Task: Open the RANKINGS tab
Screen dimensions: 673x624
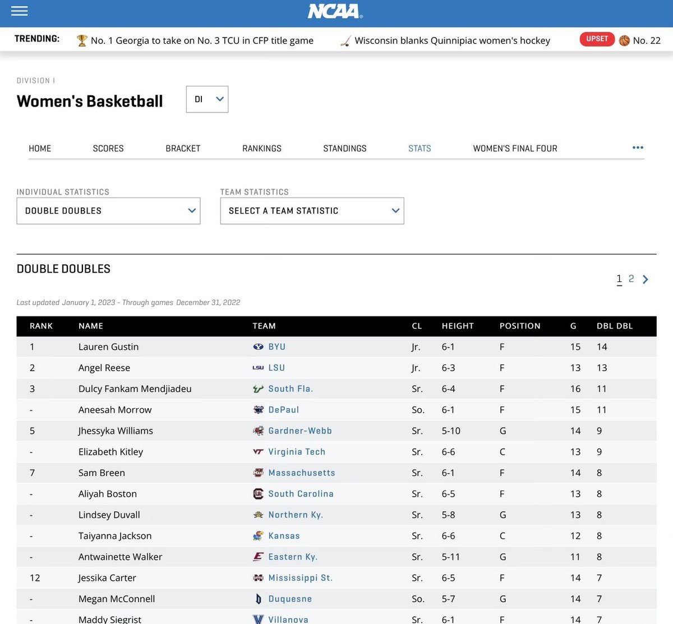Action: pos(262,149)
